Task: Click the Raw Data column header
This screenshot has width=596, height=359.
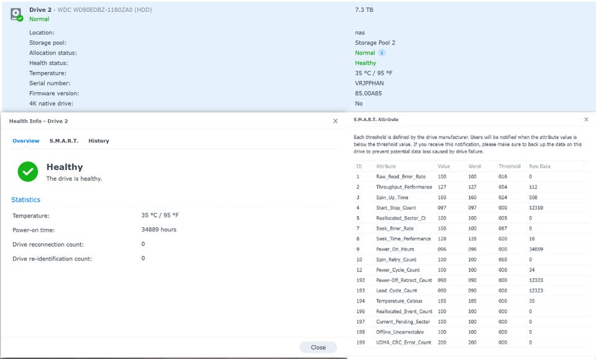Action: pyautogui.click(x=539, y=166)
